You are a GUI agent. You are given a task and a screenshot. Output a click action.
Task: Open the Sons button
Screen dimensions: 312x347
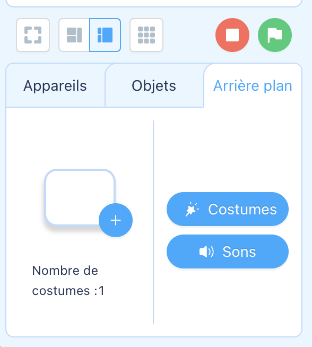[x=228, y=251]
